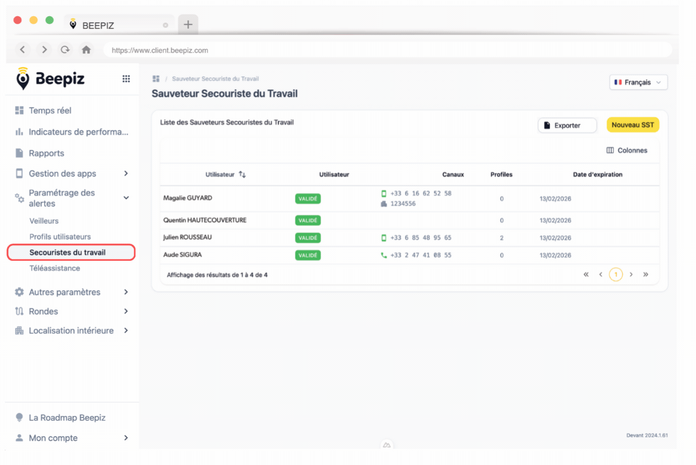The height and width of the screenshot is (465, 696).
Task: Sort by Utilisateur column arrows
Action: click(242, 174)
